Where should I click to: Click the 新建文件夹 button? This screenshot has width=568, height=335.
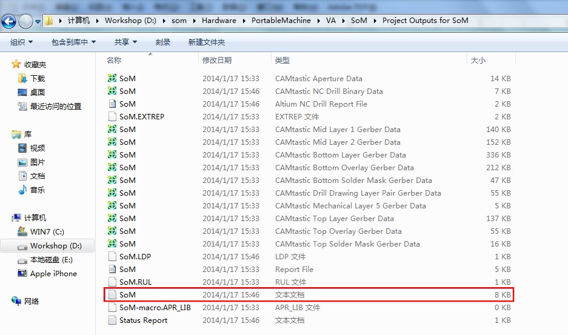pyautogui.click(x=206, y=42)
